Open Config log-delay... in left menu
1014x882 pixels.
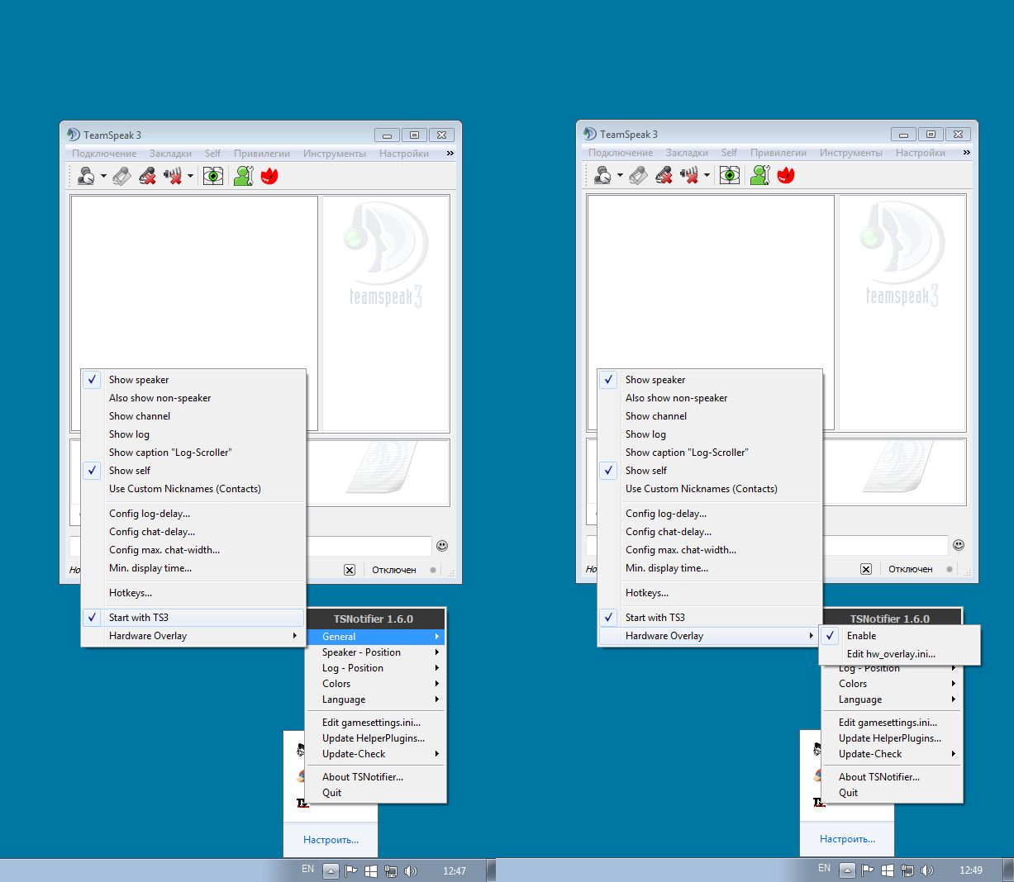pyautogui.click(x=193, y=514)
